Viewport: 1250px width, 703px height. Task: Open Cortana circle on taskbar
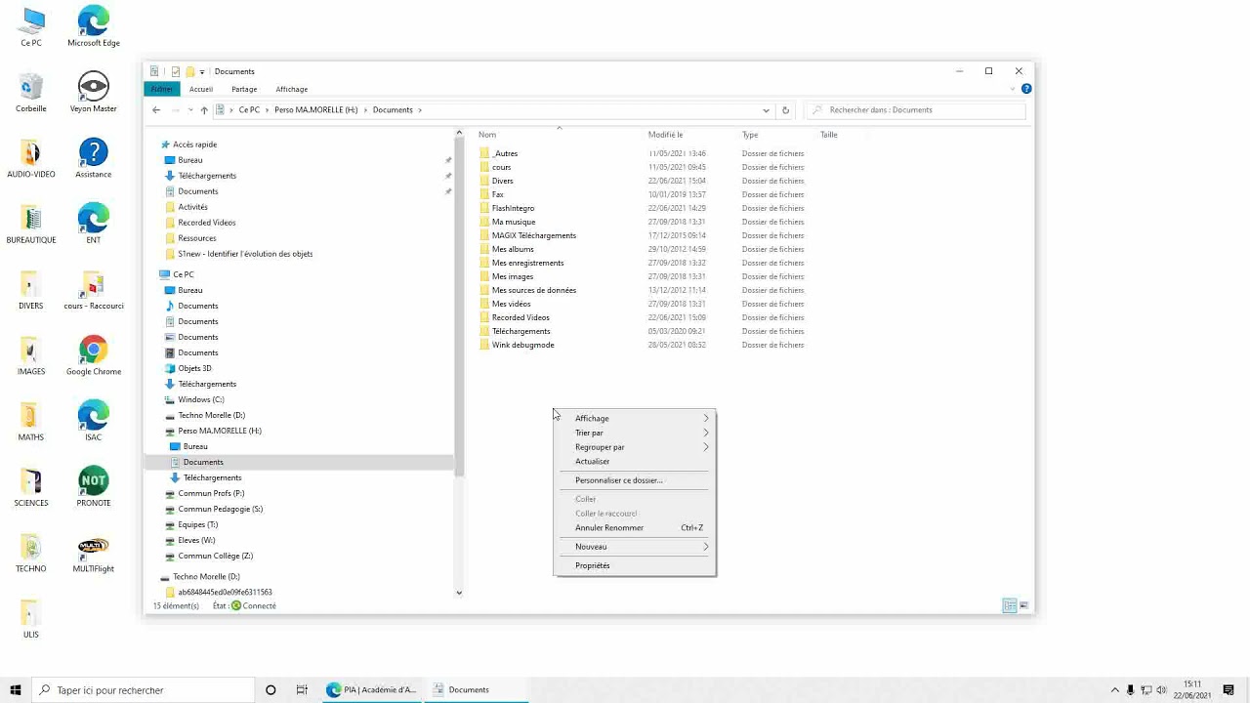point(271,690)
